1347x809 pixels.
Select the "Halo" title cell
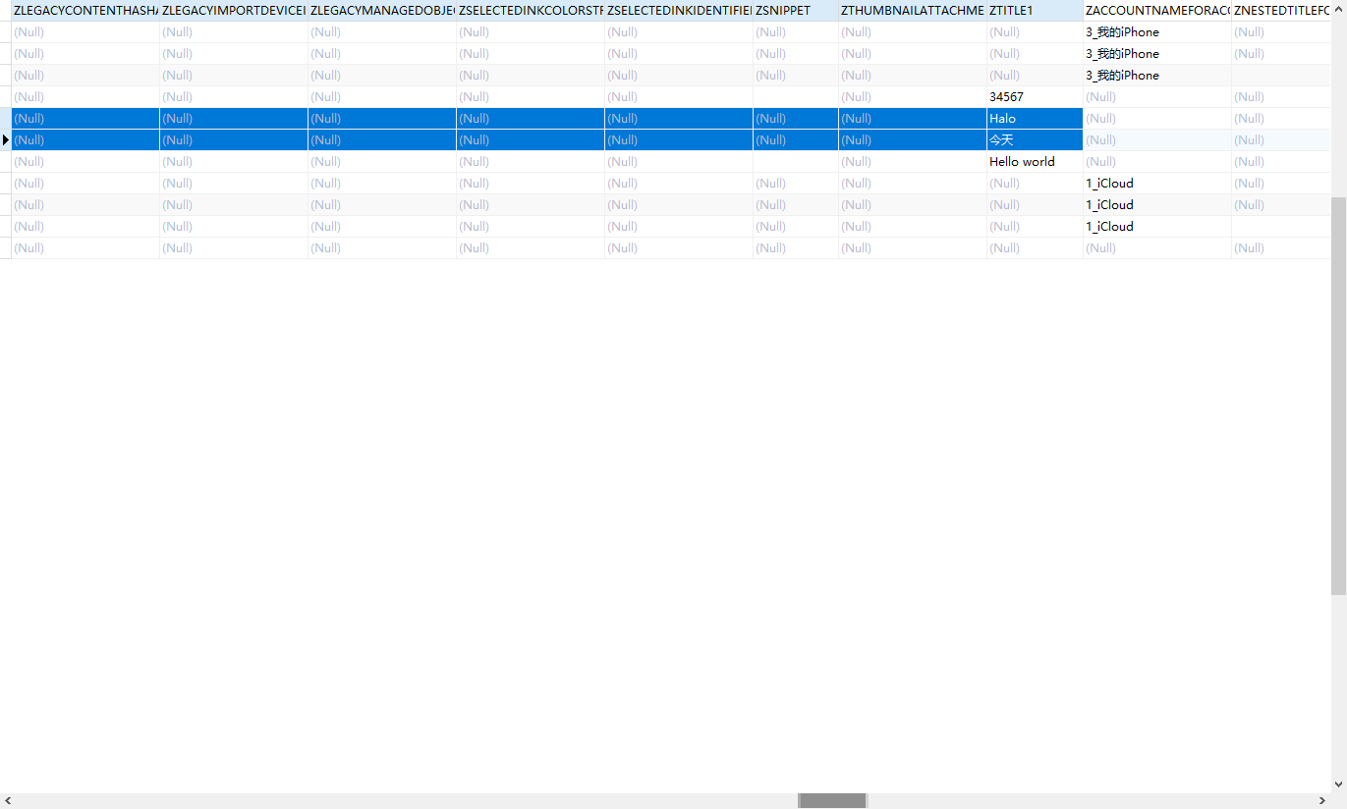pos(1034,118)
